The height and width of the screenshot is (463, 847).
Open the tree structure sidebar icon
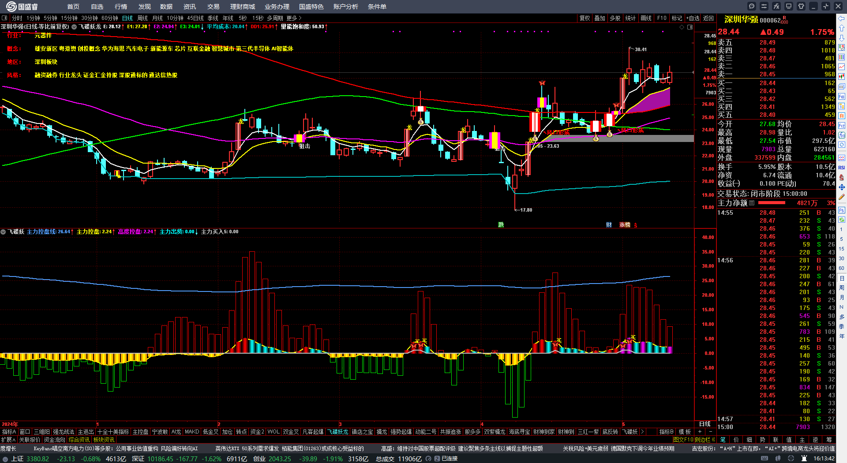click(x=842, y=106)
